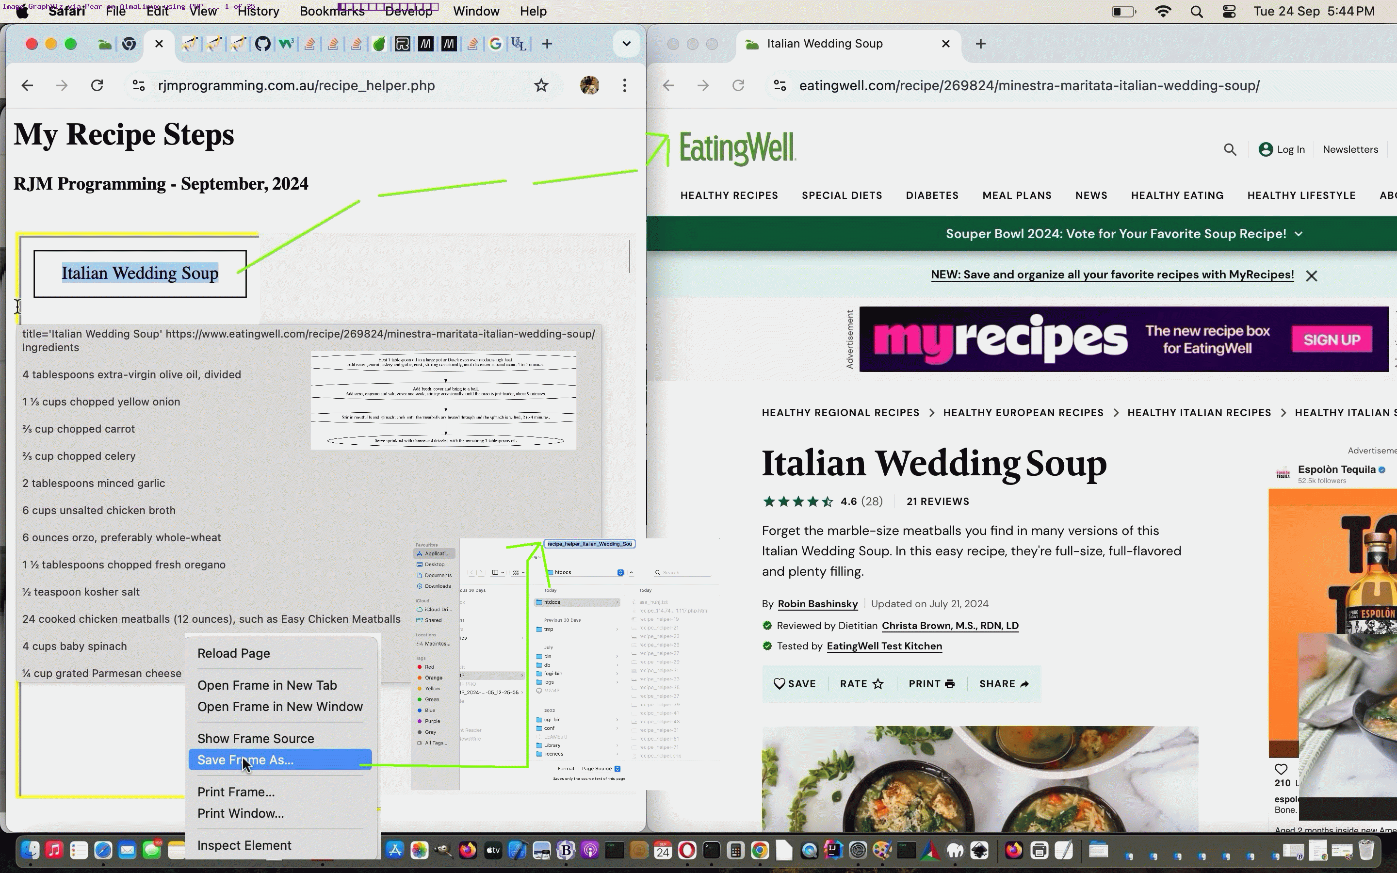Click the new tab plus icon in right window
1397x873 pixels.
(980, 44)
